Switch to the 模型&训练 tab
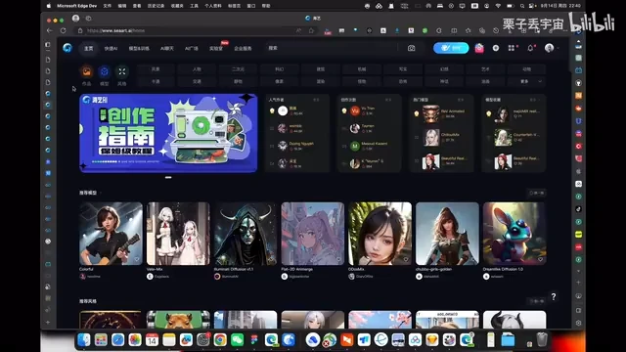Screen dimensions: 626x352 pyautogui.click(x=139, y=48)
